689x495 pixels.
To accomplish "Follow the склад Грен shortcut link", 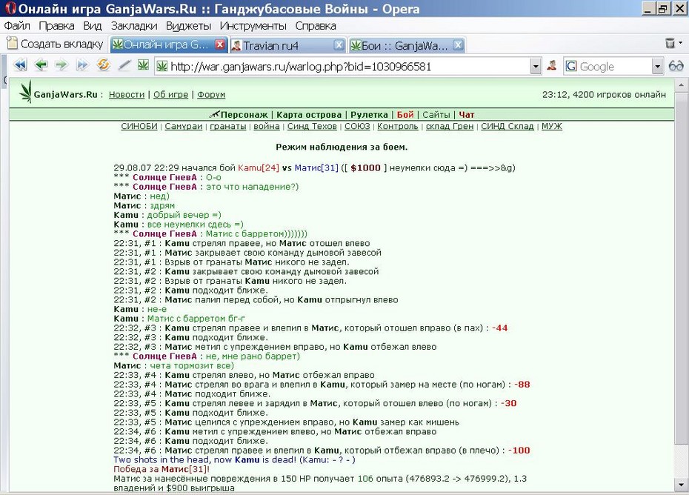I will [450, 126].
